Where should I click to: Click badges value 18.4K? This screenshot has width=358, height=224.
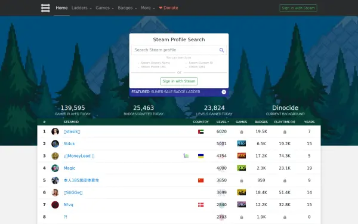coord(261,192)
